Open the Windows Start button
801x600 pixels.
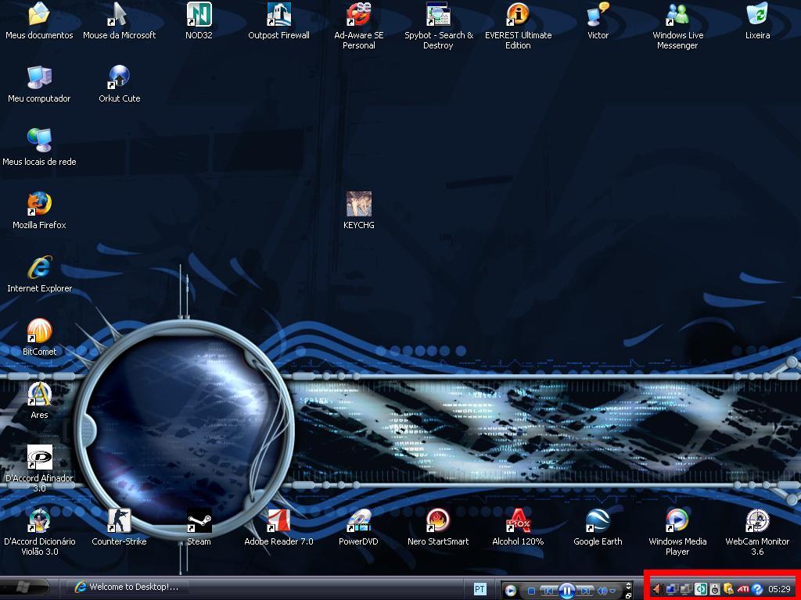click(24, 587)
